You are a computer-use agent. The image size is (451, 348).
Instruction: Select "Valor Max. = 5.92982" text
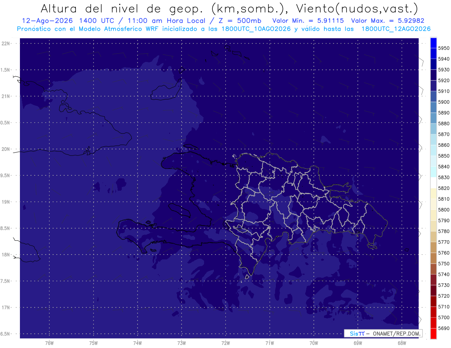click(387, 21)
